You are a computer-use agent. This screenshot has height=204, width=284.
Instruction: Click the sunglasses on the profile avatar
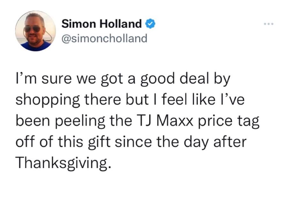coord(32,29)
